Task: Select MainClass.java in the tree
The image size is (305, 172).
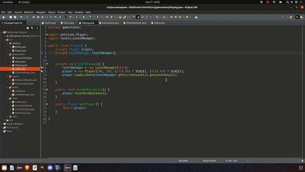Action: click(22, 113)
